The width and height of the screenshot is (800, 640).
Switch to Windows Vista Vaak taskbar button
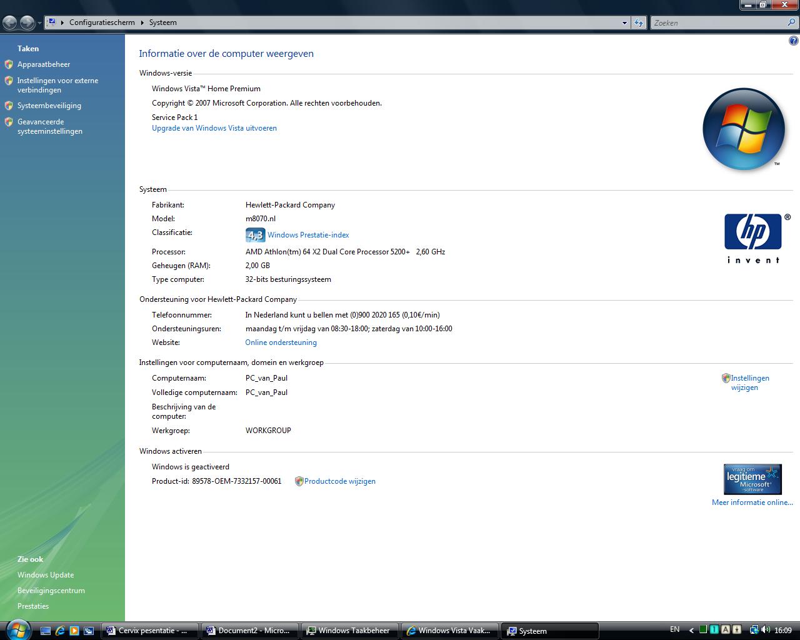[x=450, y=631]
